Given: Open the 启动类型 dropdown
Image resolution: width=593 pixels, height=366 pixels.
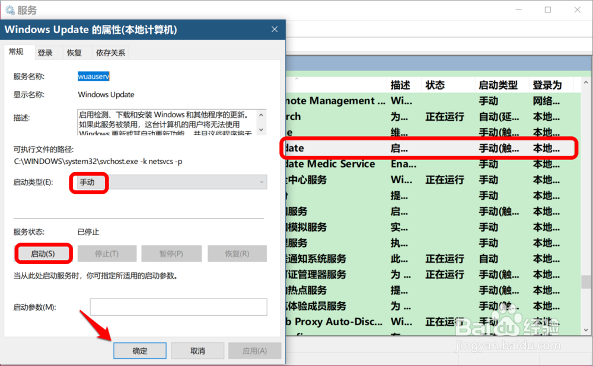Looking at the screenshot, I should pos(172,182).
